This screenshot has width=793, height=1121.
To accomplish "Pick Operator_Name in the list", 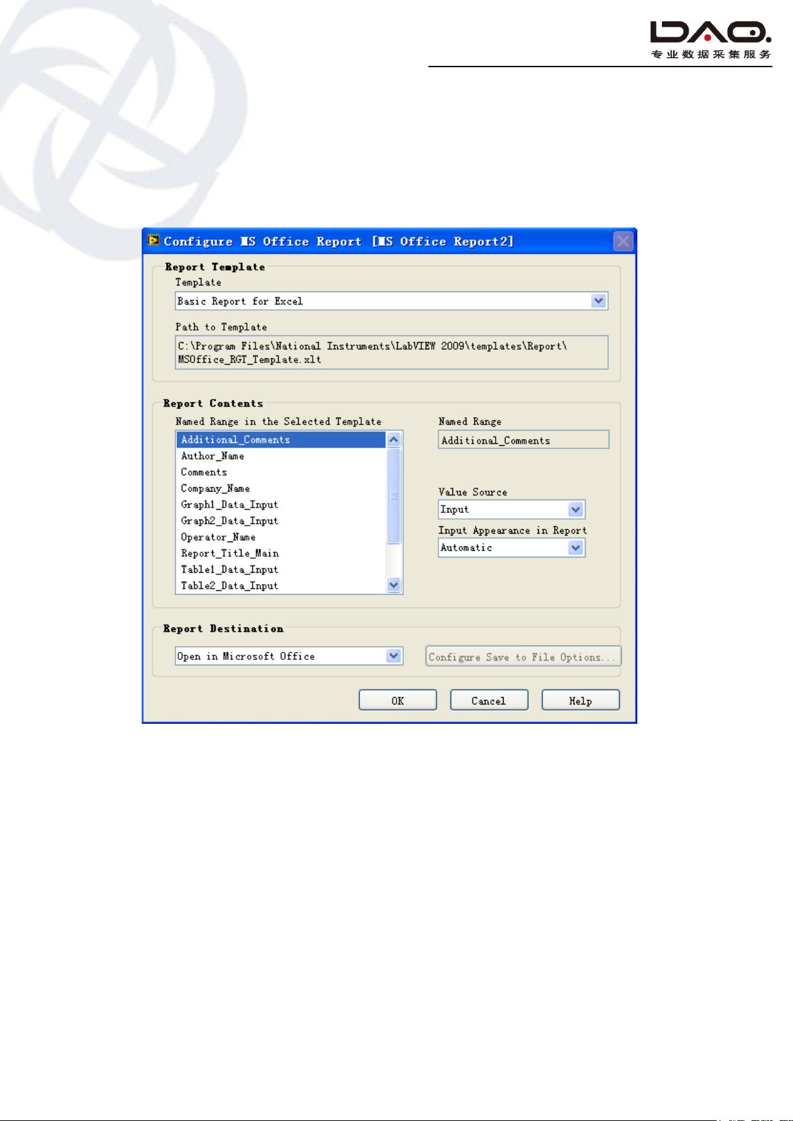I will [x=218, y=537].
